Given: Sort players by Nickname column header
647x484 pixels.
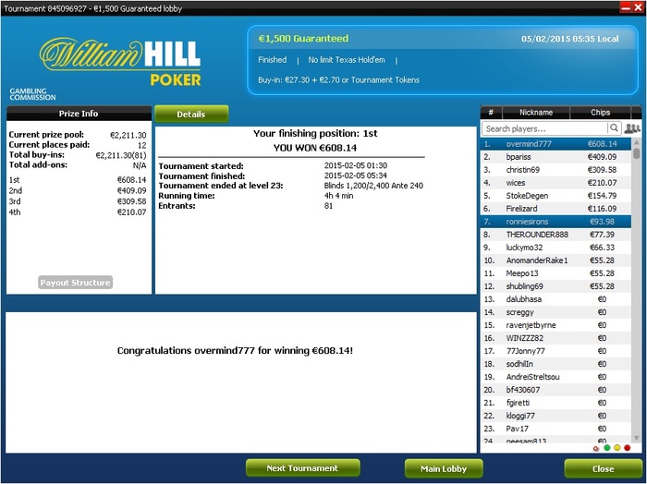Looking at the screenshot, I should click(x=535, y=112).
